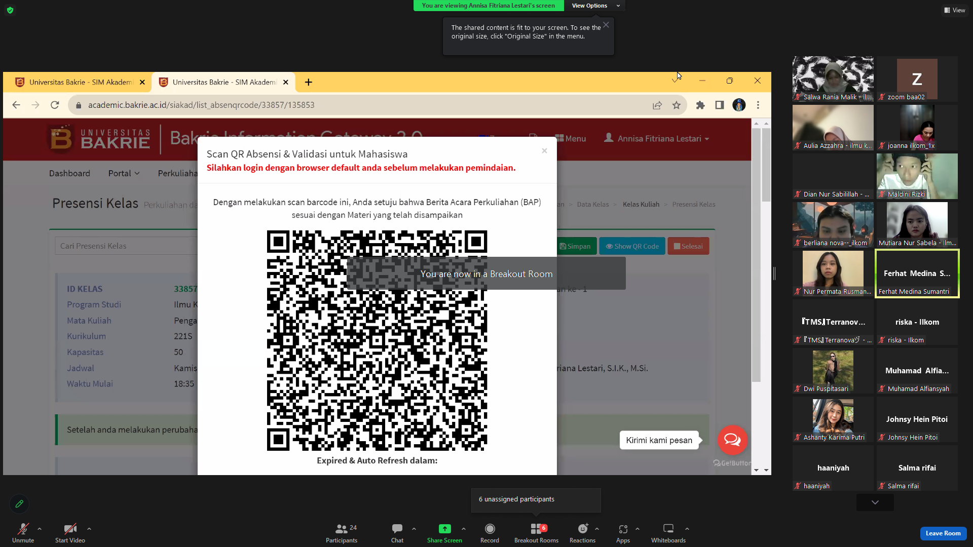Go back in browser history
The height and width of the screenshot is (547, 973).
pyautogui.click(x=16, y=105)
